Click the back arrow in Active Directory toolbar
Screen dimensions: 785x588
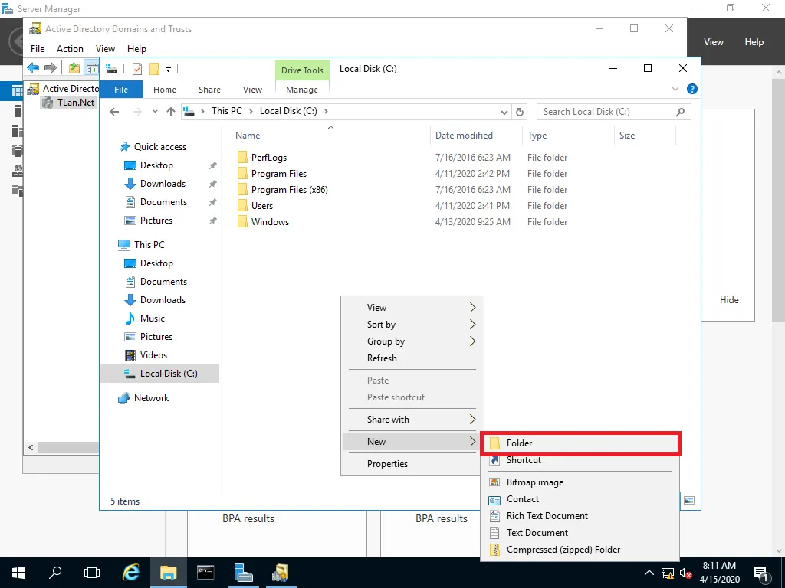point(33,67)
